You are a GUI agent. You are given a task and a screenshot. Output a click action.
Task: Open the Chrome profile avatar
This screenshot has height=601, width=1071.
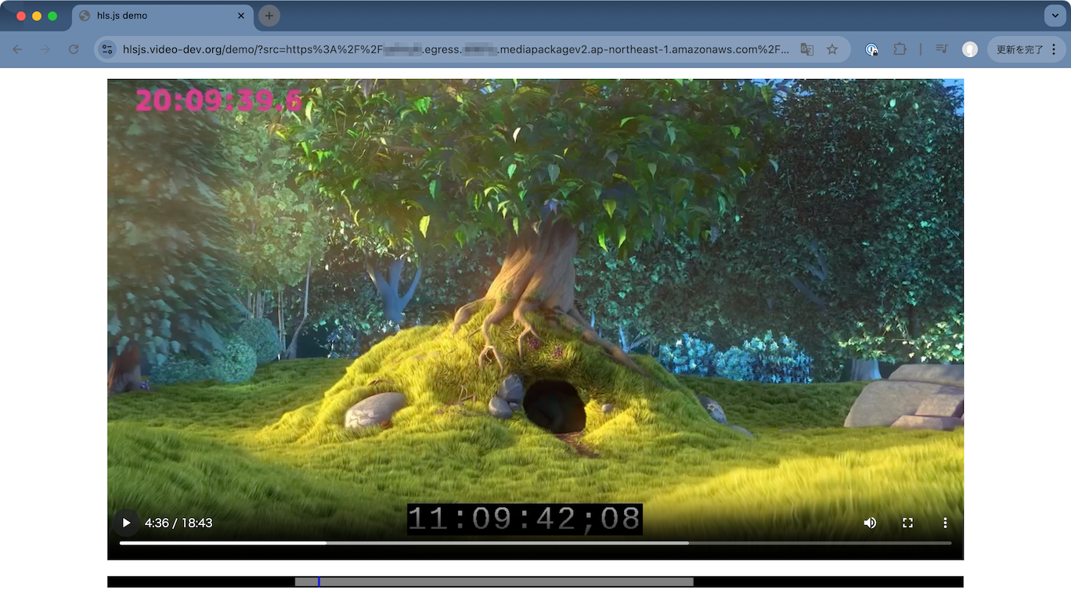point(970,49)
